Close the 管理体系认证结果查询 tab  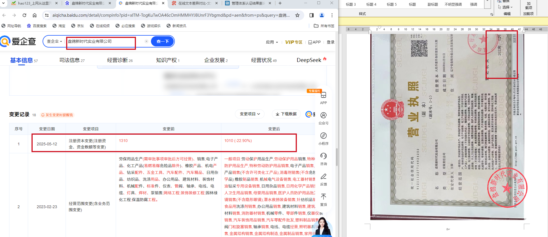point(270,3)
